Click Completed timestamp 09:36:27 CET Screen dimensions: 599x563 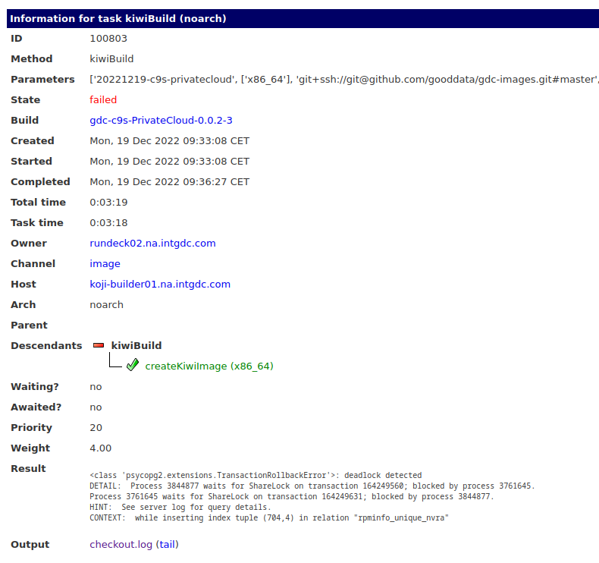[169, 182]
